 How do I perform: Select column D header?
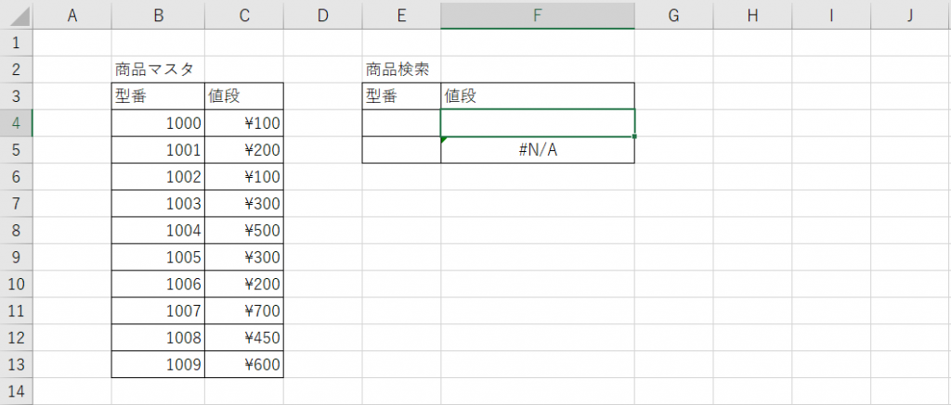(322, 15)
